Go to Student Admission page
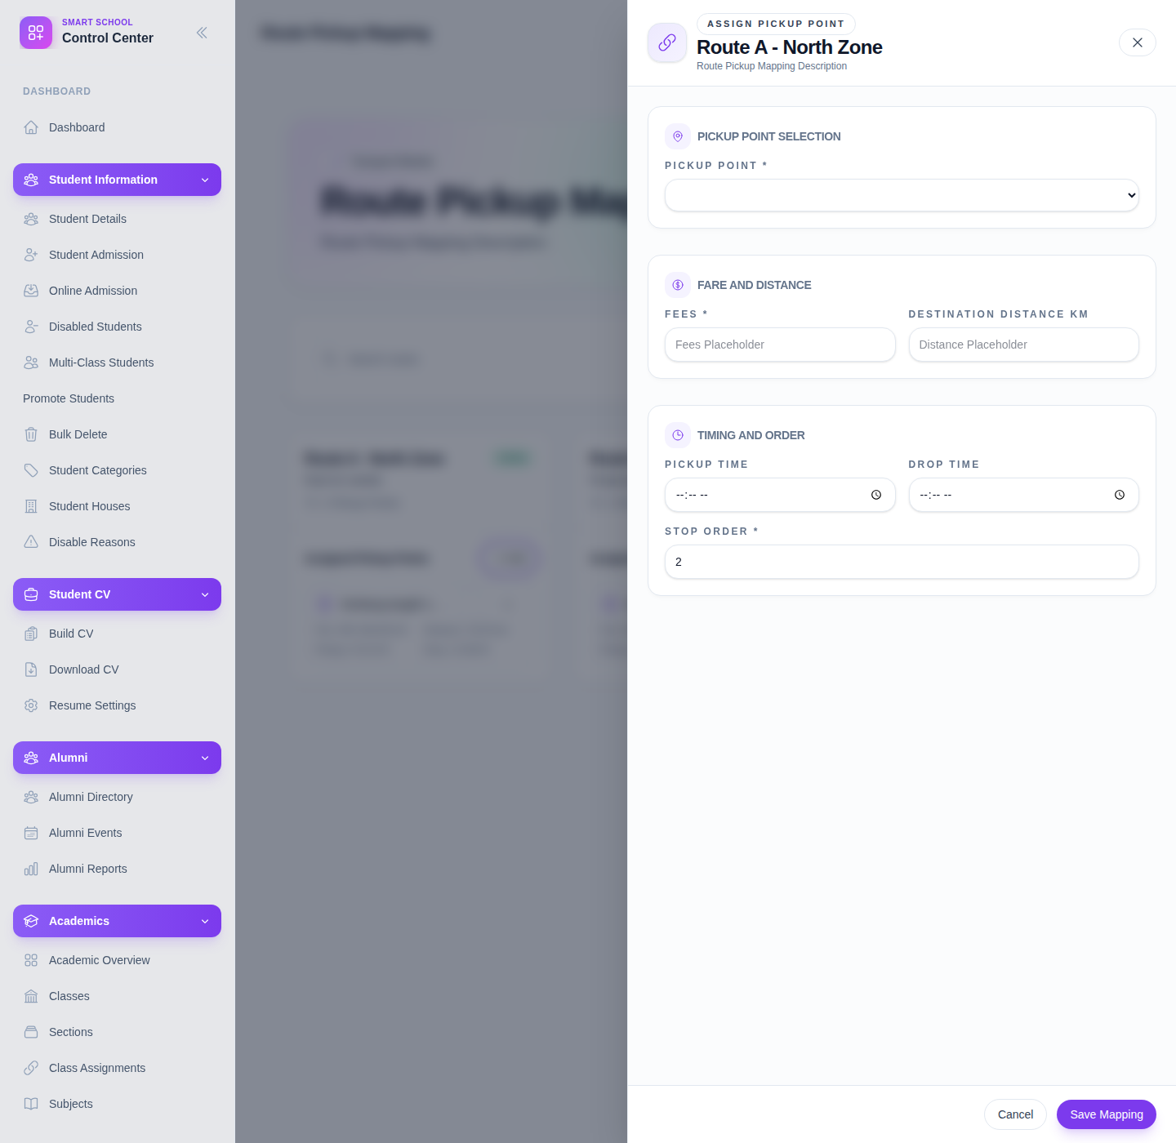Screen dimensions: 1176x1143 coord(117,255)
